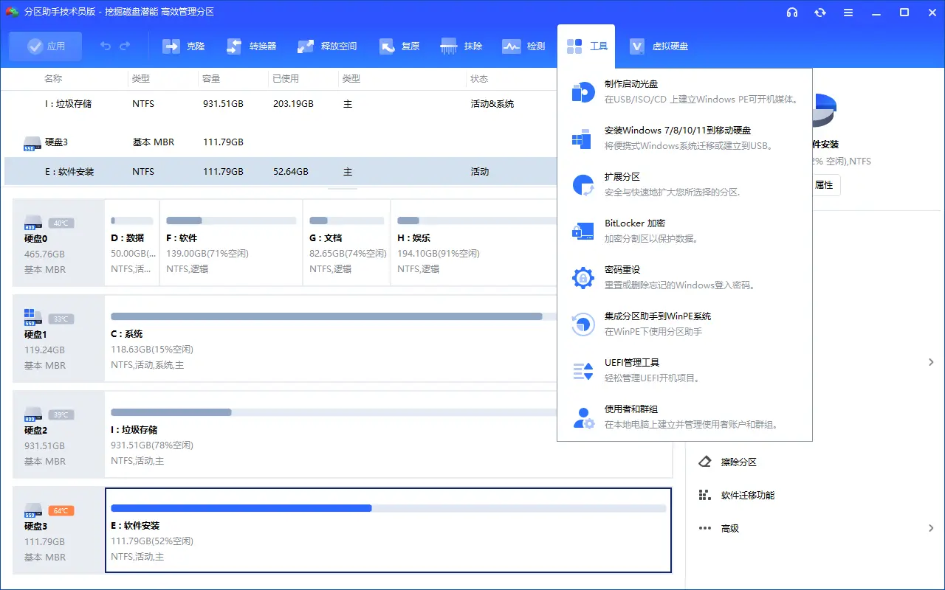The image size is (945, 590).
Task: Click the WinPE integration icon
Action: tap(583, 324)
